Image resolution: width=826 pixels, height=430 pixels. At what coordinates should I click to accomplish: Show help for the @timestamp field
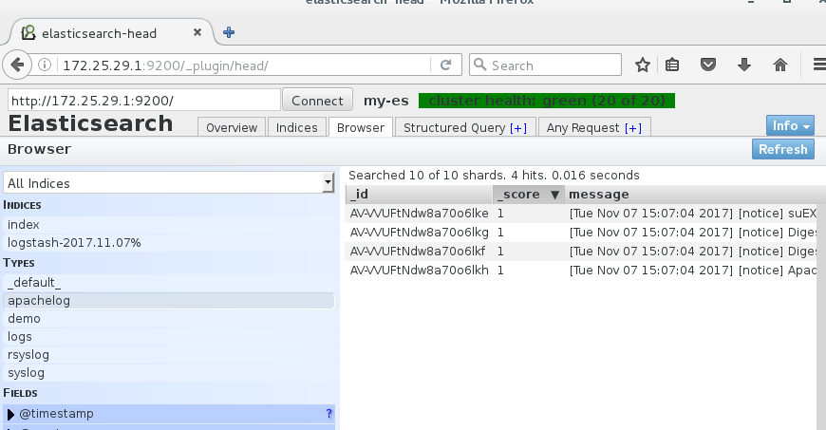tap(329, 414)
